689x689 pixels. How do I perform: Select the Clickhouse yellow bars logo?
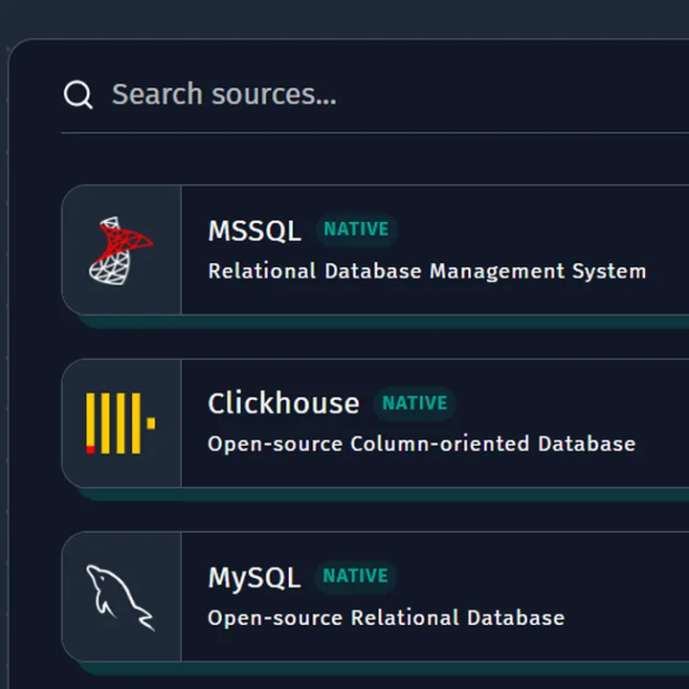[x=121, y=423]
